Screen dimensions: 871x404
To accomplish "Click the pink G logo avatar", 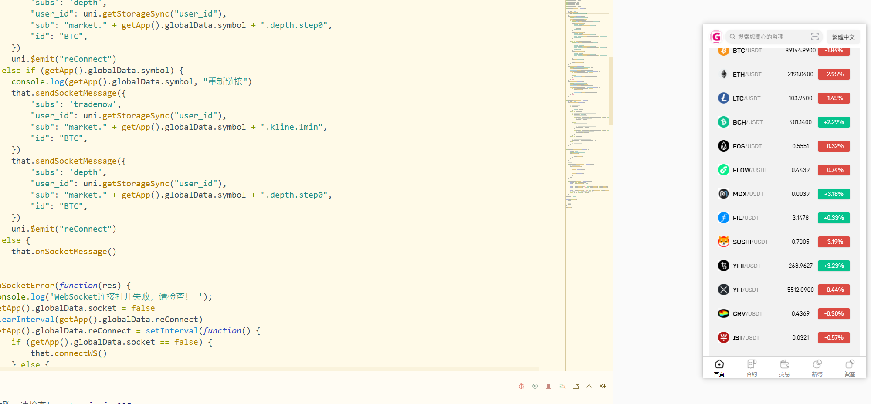I will (716, 37).
